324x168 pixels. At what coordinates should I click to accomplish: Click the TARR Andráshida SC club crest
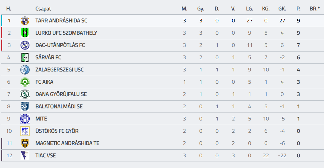click(25, 21)
